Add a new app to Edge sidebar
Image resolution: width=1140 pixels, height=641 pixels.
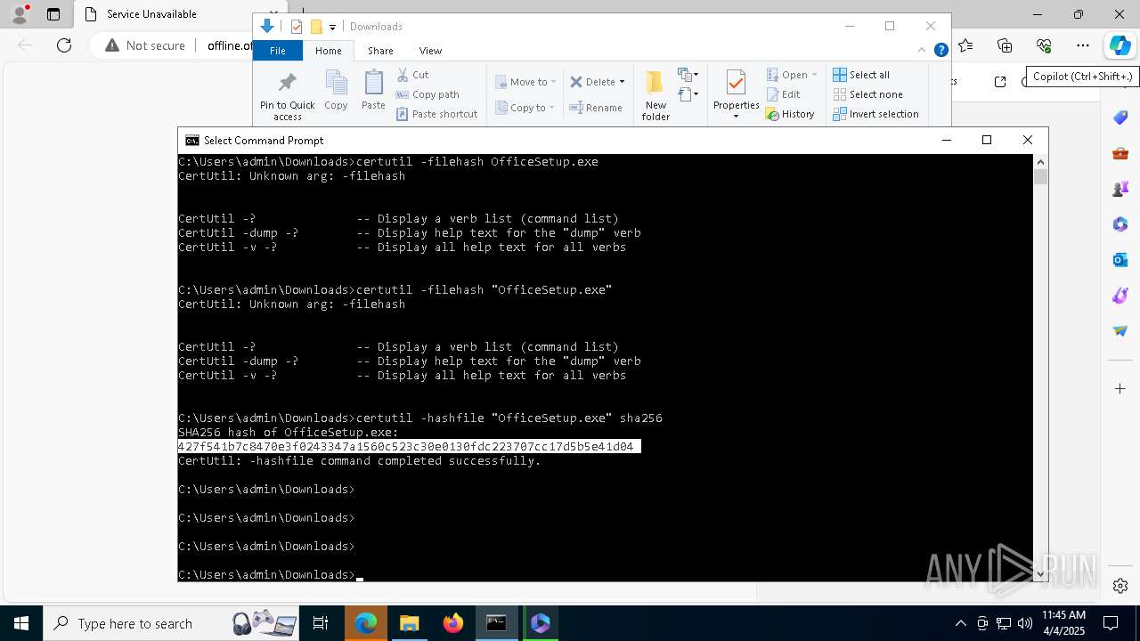[x=1120, y=388]
